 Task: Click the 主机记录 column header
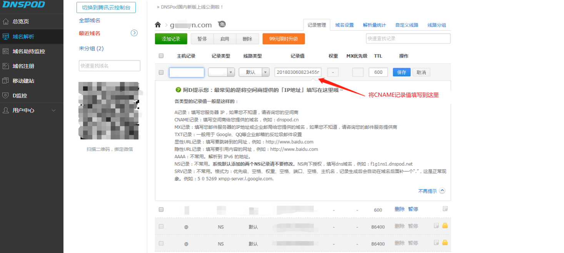point(186,56)
